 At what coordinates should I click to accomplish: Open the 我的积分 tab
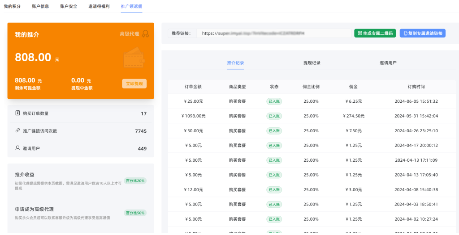[x=12, y=6]
